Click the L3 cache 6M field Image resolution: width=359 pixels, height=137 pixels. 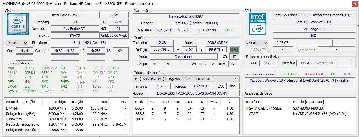[x=120, y=54]
